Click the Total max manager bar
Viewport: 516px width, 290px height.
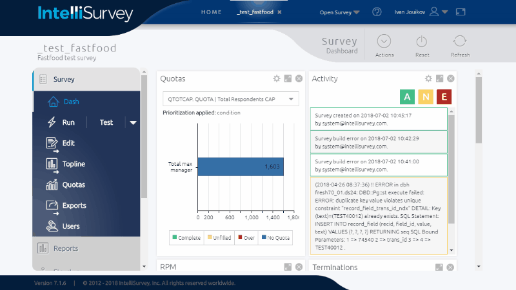pos(241,167)
